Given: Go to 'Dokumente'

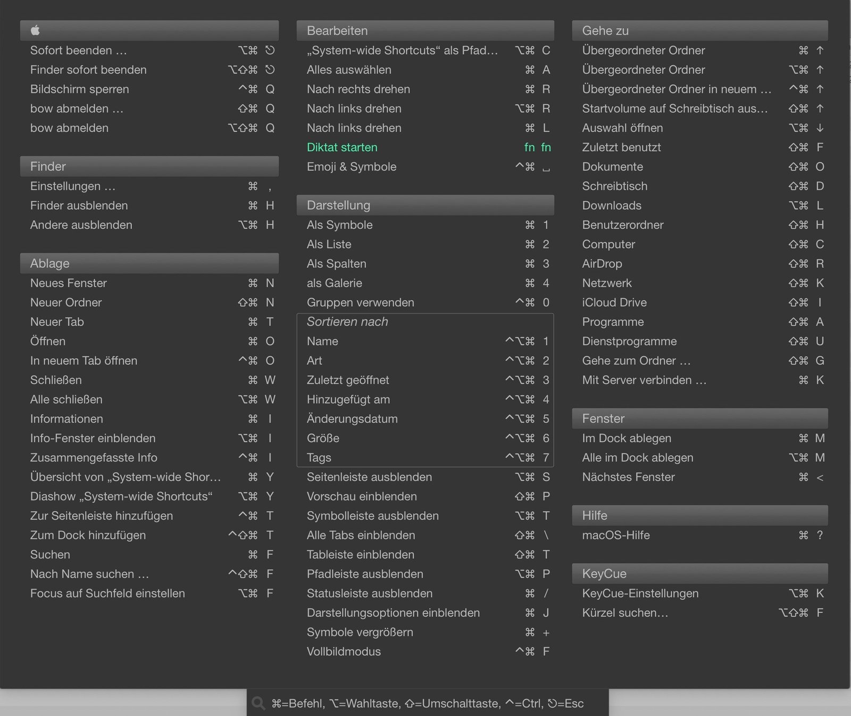Looking at the screenshot, I should point(700,167).
